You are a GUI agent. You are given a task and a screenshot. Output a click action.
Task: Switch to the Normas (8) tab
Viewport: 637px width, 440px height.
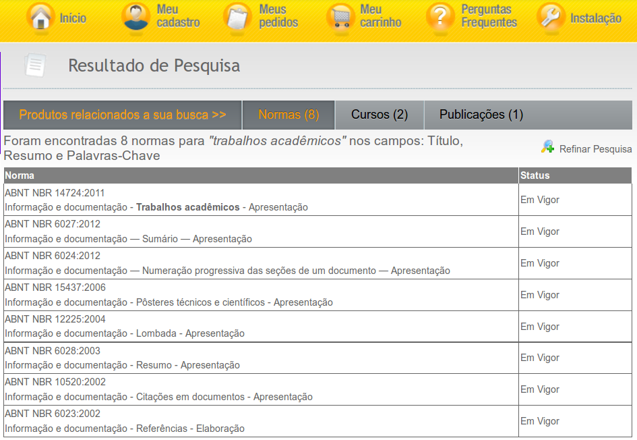click(x=289, y=115)
